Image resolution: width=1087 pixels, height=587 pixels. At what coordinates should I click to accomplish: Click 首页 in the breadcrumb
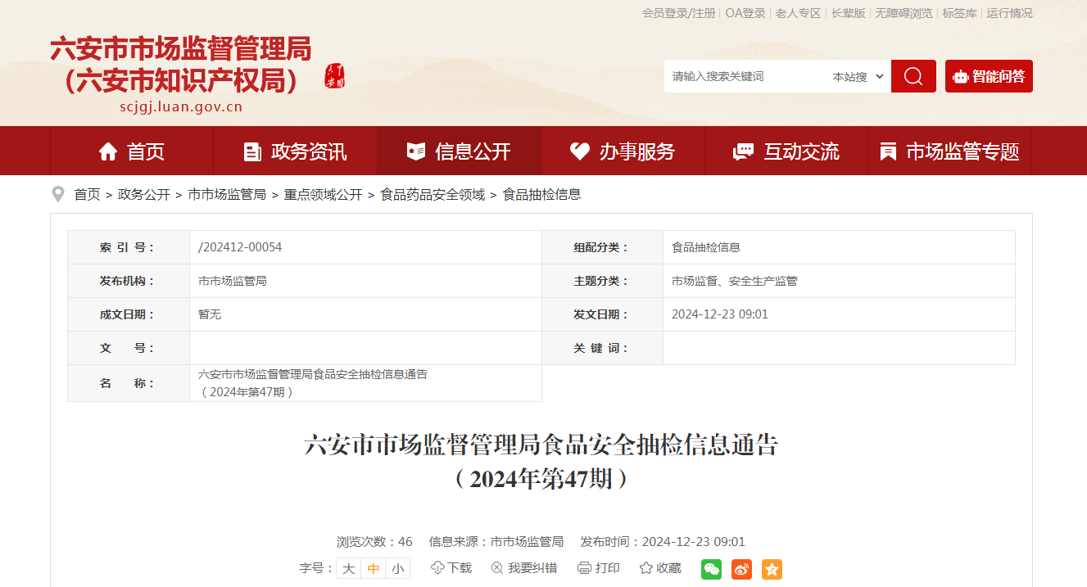(87, 195)
